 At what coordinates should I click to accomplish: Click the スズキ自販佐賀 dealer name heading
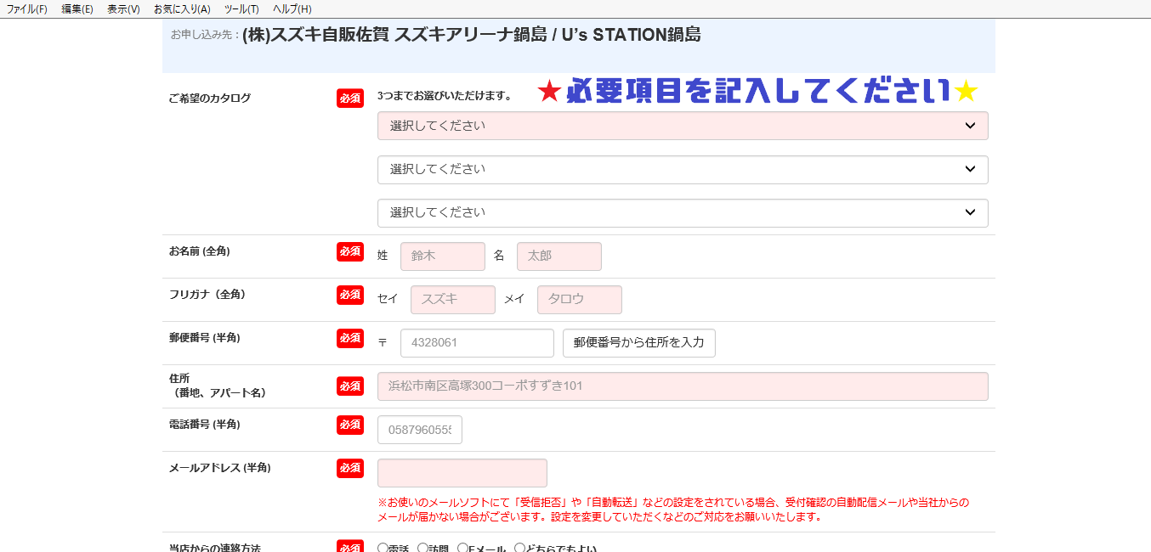tap(472, 35)
